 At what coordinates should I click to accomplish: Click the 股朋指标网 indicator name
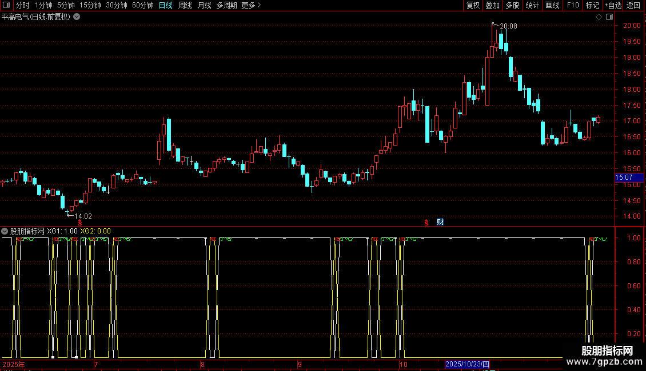click(x=27, y=231)
